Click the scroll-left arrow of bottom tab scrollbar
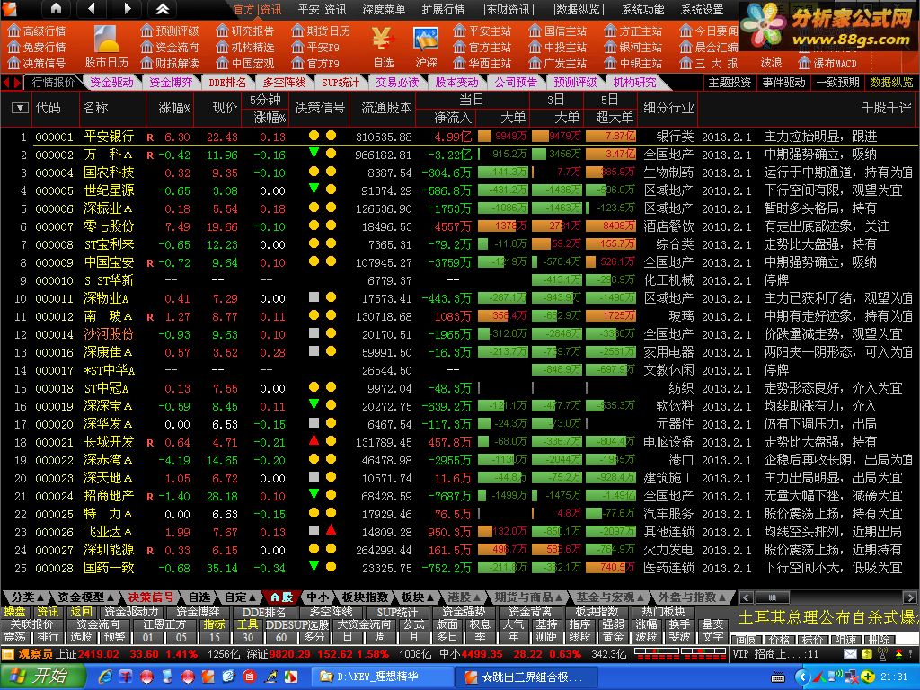Screen dimensions: 920x690 747,597
